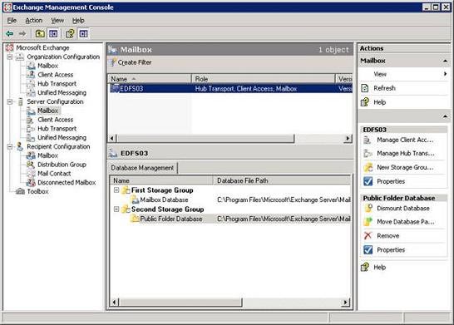454x325 pixels.
Task: Click the EDFS03 server row icon
Action: [115, 88]
